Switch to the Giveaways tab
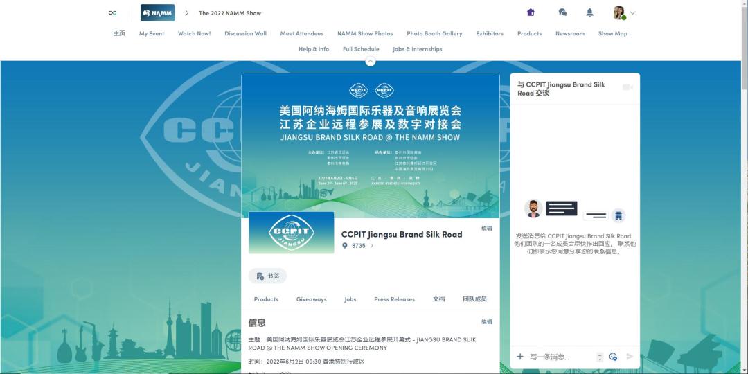This screenshot has width=748, height=374. coord(312,299)
